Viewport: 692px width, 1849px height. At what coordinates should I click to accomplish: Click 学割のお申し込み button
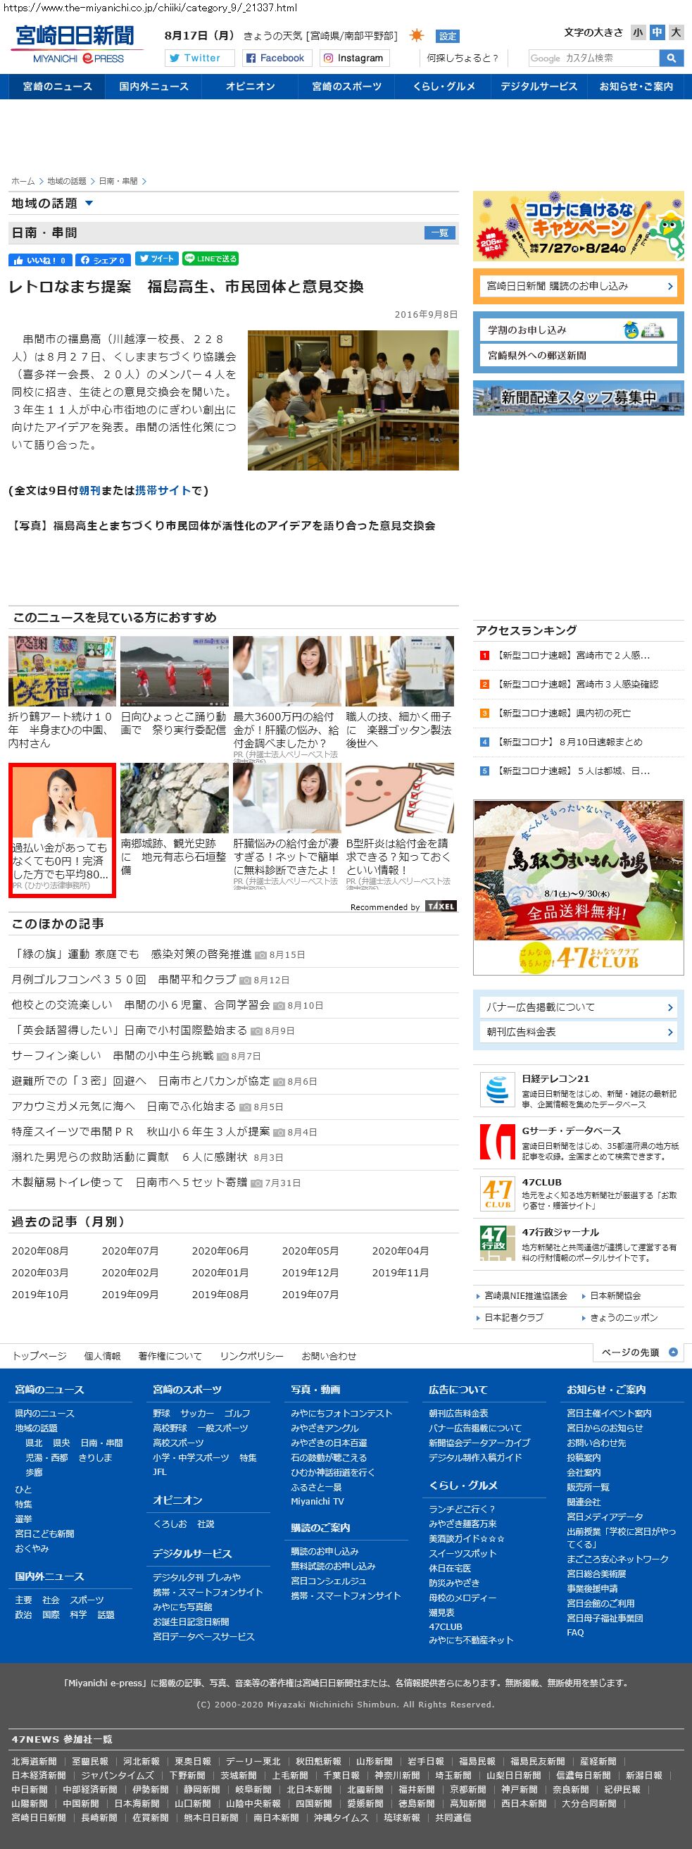pyautogui.click(x=578, y=330)
